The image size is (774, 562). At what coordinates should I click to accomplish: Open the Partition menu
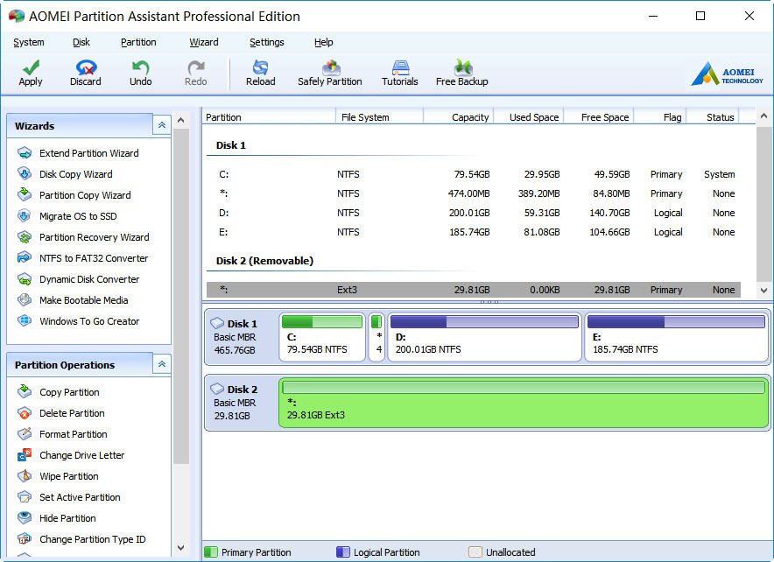pyautogui.click(x=138, y=42)
